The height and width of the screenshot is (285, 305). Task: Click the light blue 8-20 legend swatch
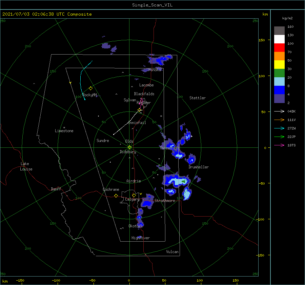(279, 82)
